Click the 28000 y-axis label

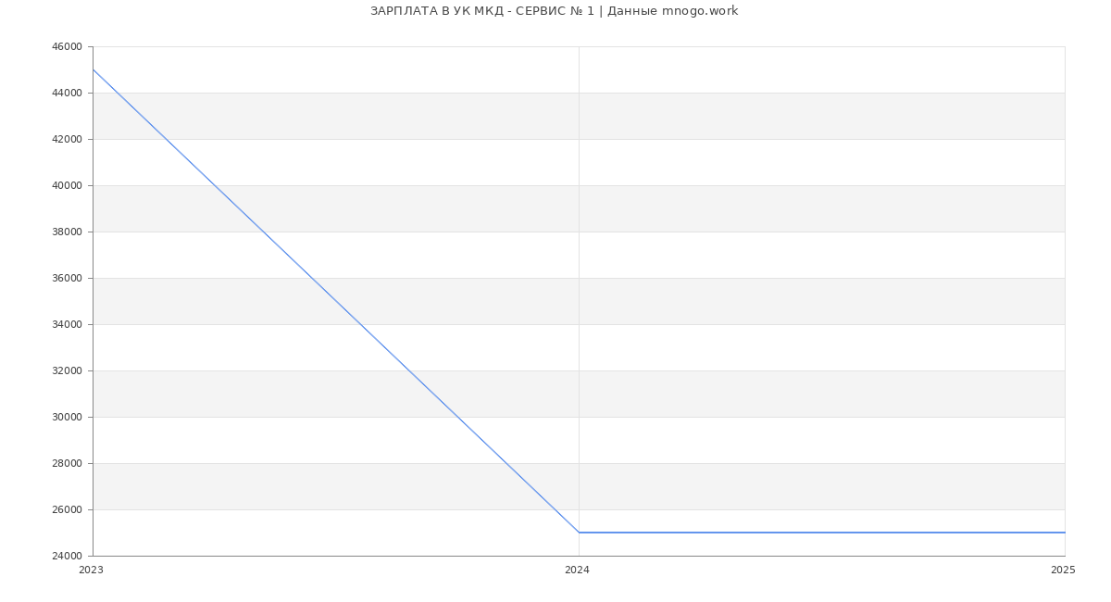[x=69, y=464]
